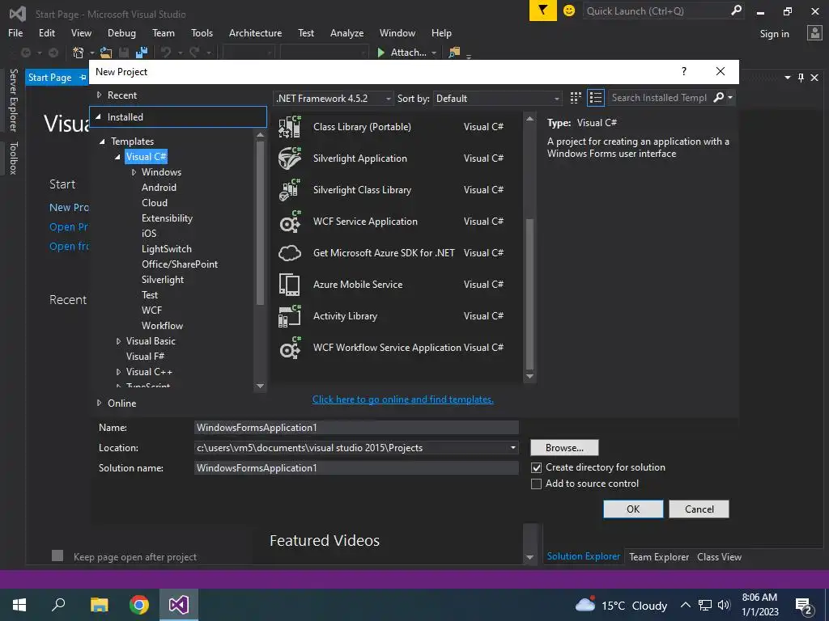Click the Solution name text field
This screenshot has height=621, width=829.
coord(356,468)
